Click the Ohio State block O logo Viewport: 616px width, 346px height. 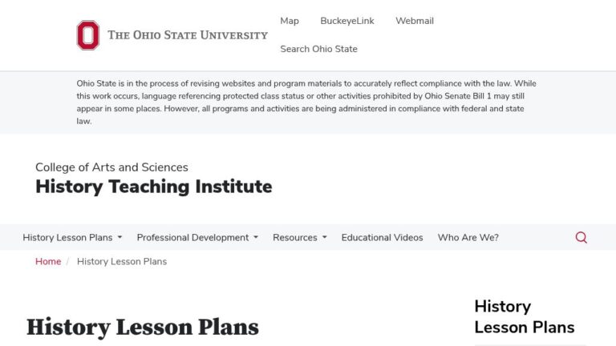pyautogui.click(x=88, y=35)
